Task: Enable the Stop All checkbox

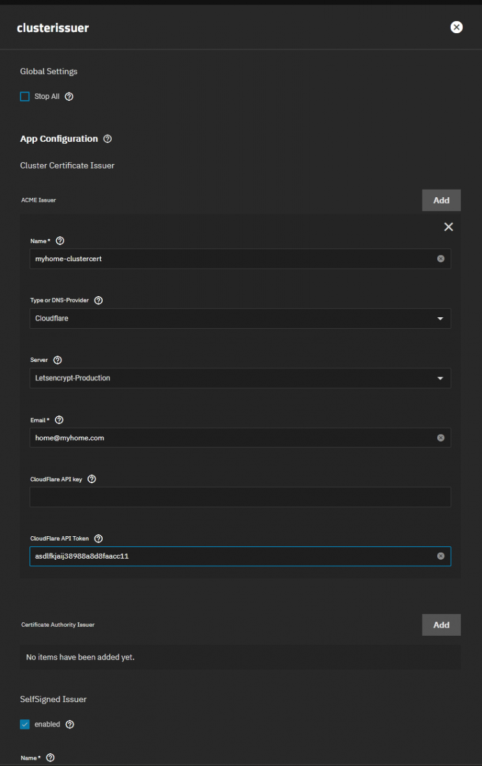Action: pyautogui.click(x=25, y=96)
